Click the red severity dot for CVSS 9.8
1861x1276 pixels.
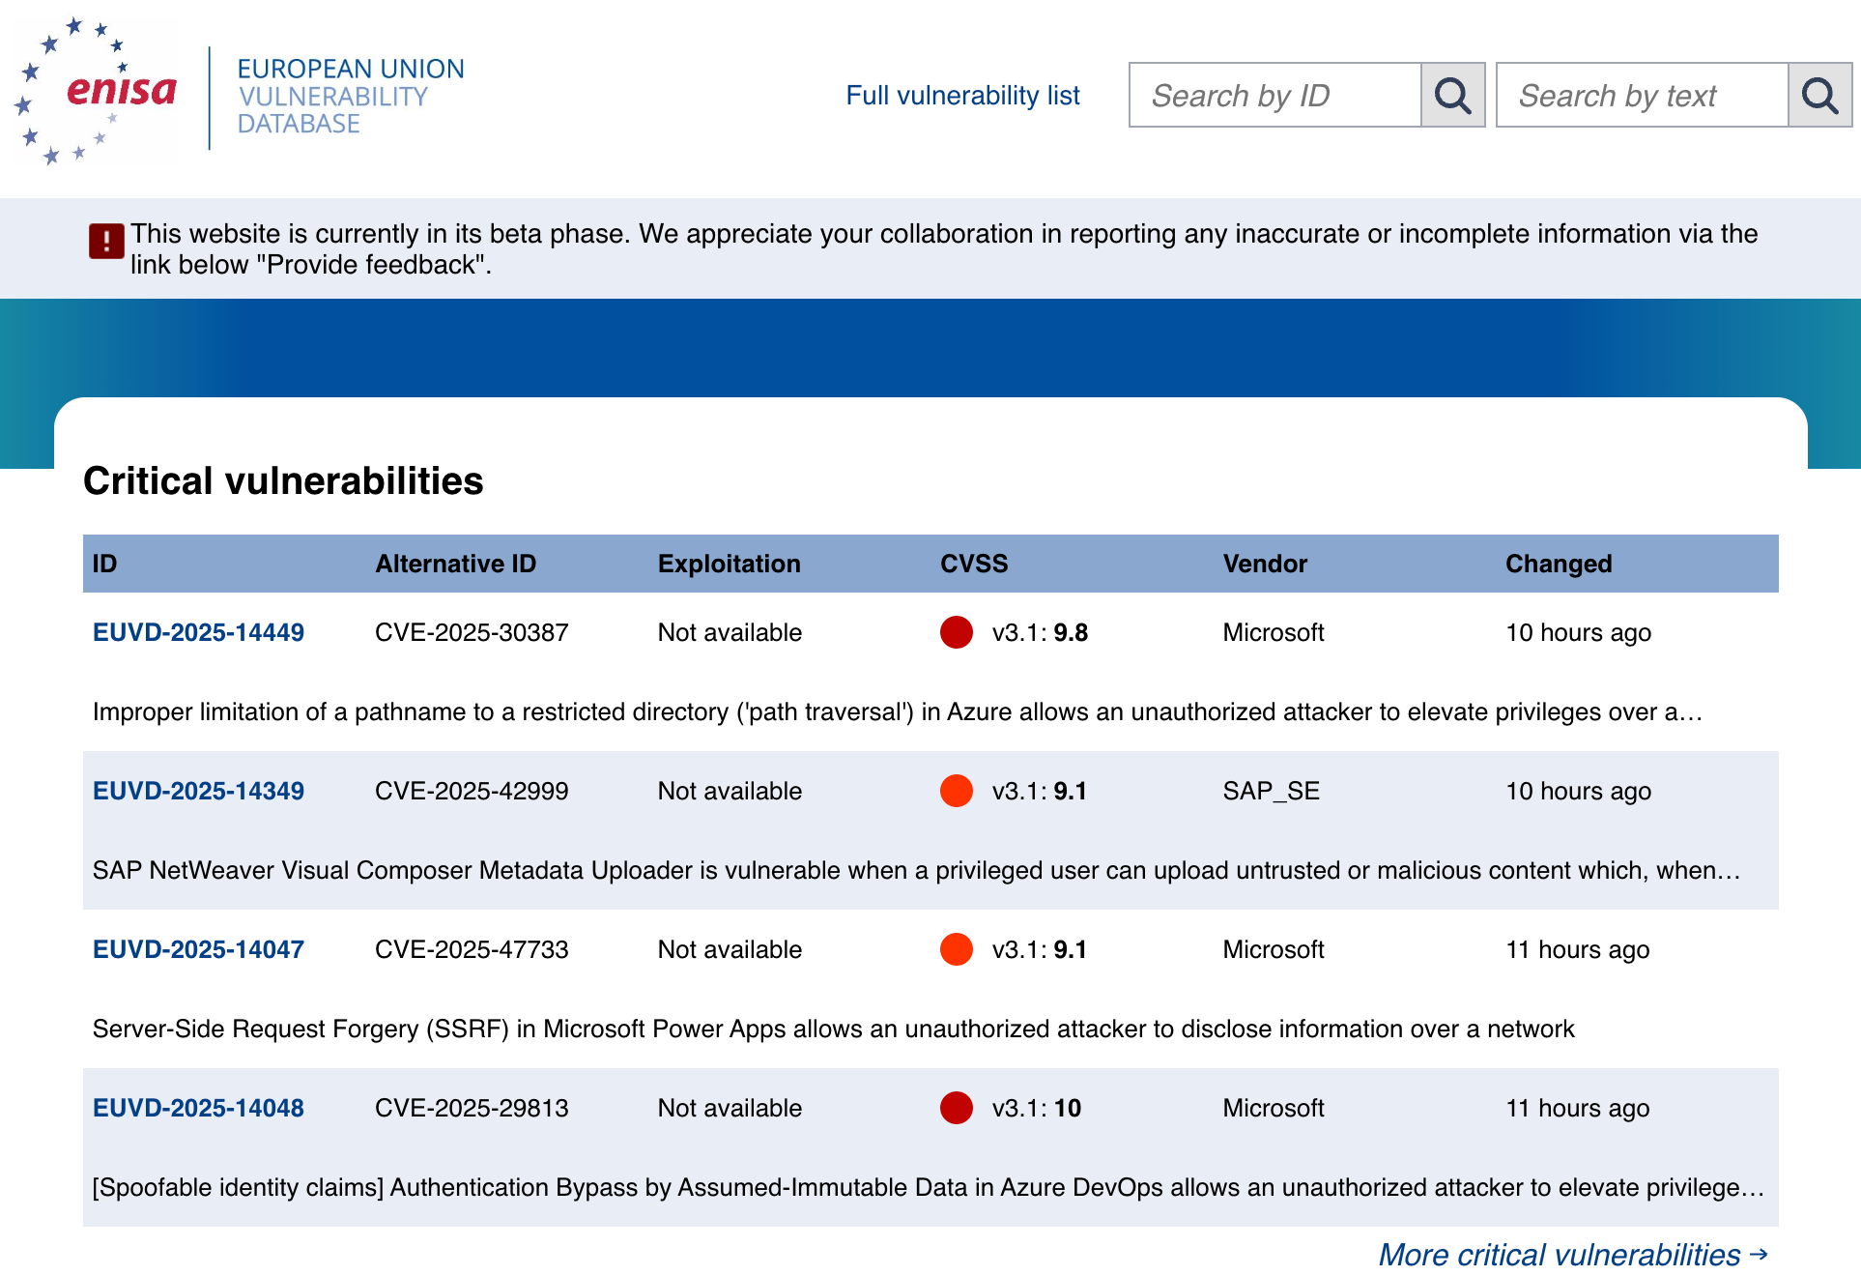click(956, 632)
